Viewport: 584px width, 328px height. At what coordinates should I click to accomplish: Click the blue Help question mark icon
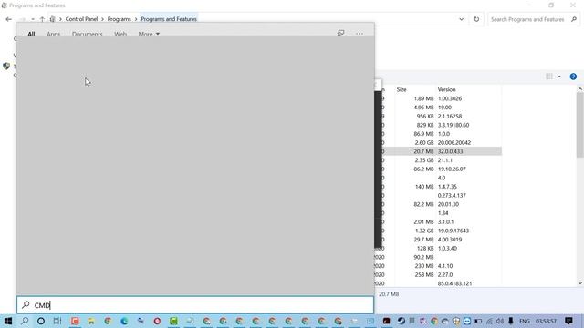point(573,77)
